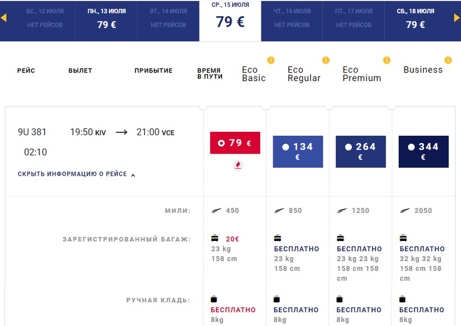Screen dimensions: 461x326
Task: Click info icon next to Eco Basic
Action: click(x=270, y=60)
